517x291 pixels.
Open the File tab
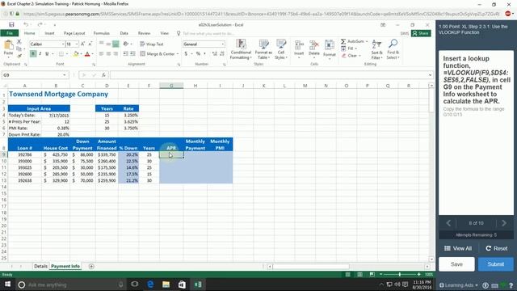[10, 33]
